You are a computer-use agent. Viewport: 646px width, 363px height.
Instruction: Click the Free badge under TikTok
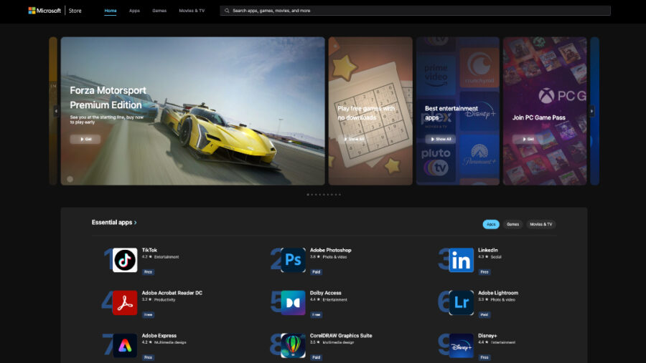pyautogui.click(x=148, y=272)
